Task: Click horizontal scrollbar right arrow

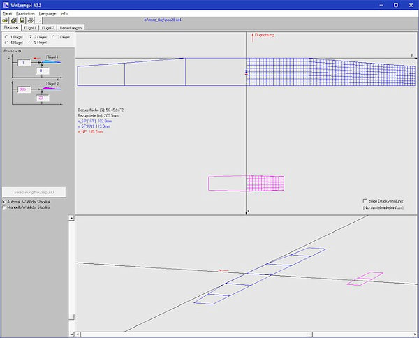Action: click(x=414, y=335)
